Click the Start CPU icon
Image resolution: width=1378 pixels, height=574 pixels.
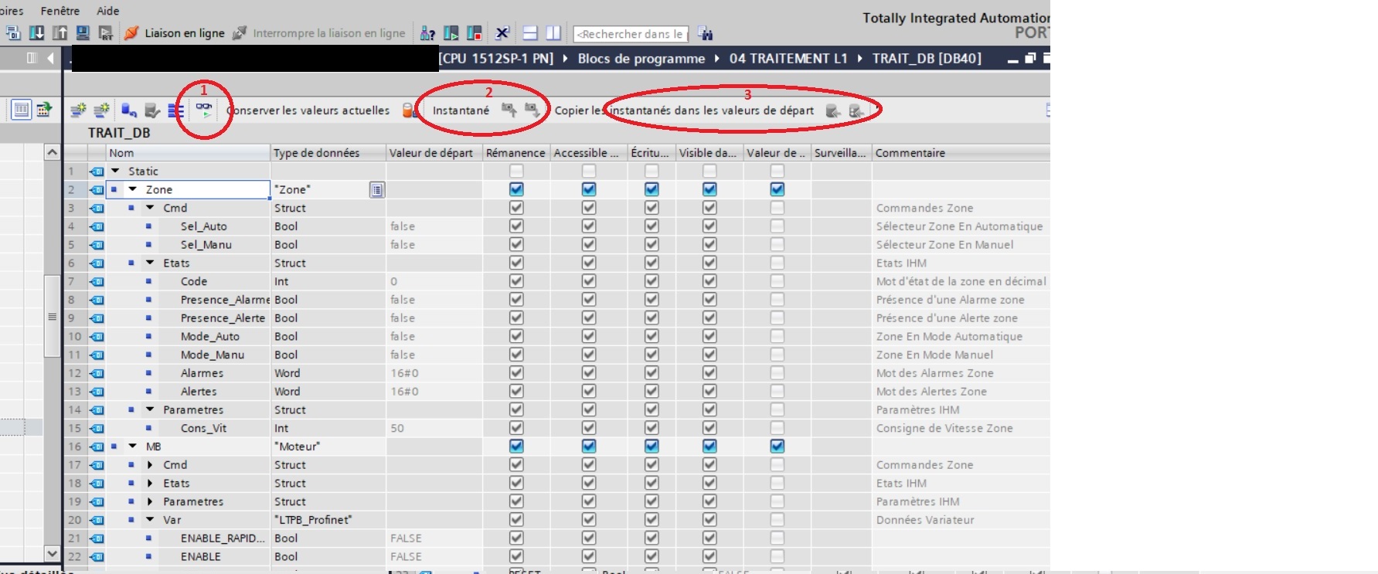point(451,33)
